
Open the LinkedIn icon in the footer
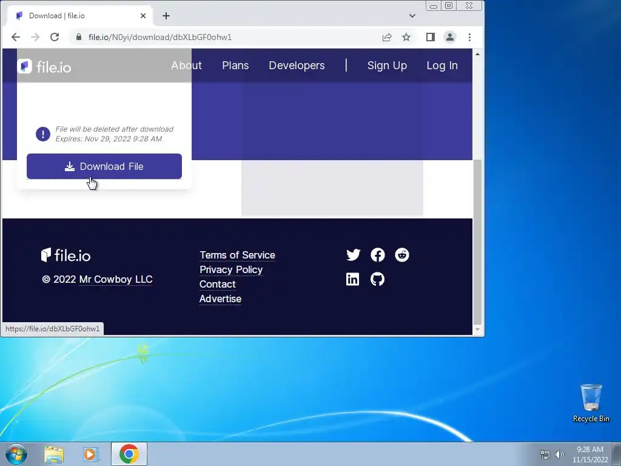coord(352,279)
